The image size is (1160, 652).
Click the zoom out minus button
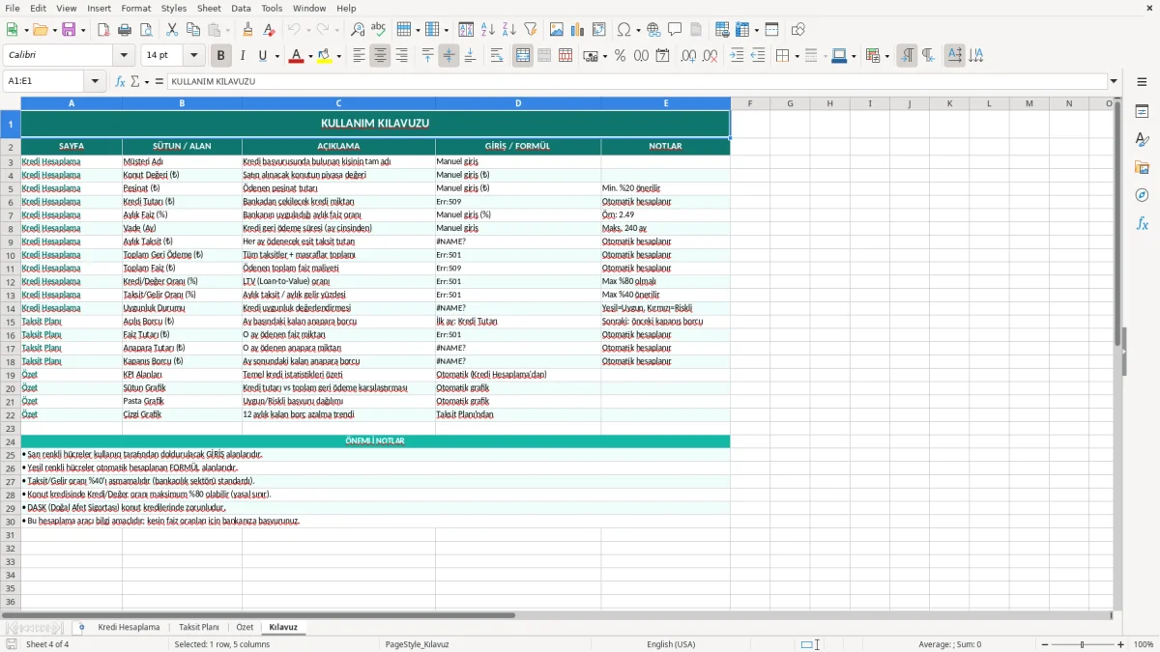click(x=1044, y=644)
